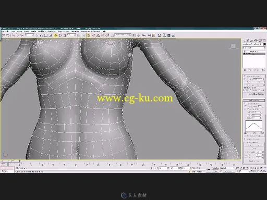This screenshot has height=200, width=267.
Task: Click the Configure Modifier Sets icon
Action: point(263,70)
